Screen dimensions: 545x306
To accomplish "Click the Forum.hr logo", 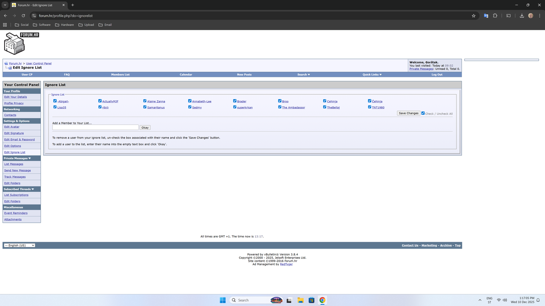I will [x=20, y=43].
